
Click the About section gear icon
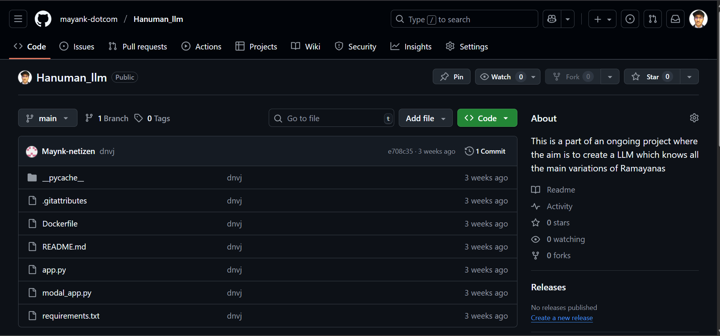click(x=694, y=118)
